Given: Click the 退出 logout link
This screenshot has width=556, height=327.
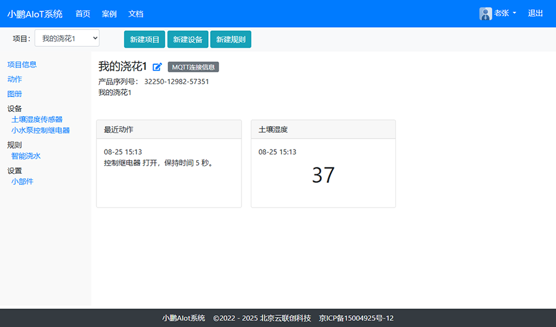Looking at the screenshot, I should (x=536, y=14).
